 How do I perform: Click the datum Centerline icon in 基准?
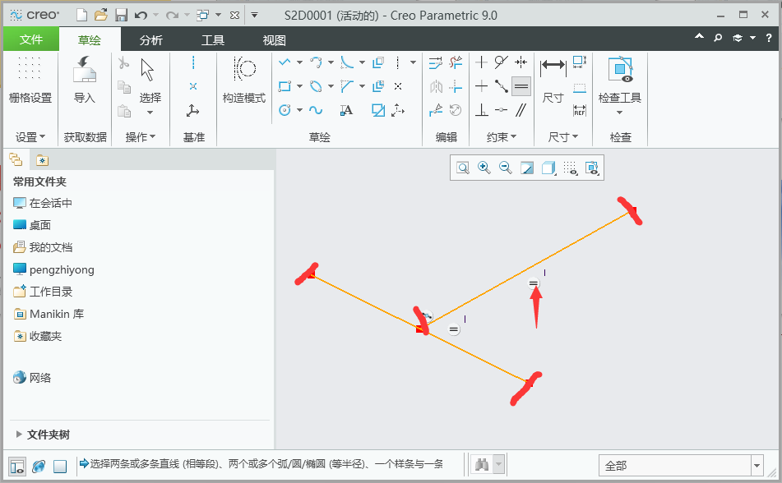pos(193,62)
